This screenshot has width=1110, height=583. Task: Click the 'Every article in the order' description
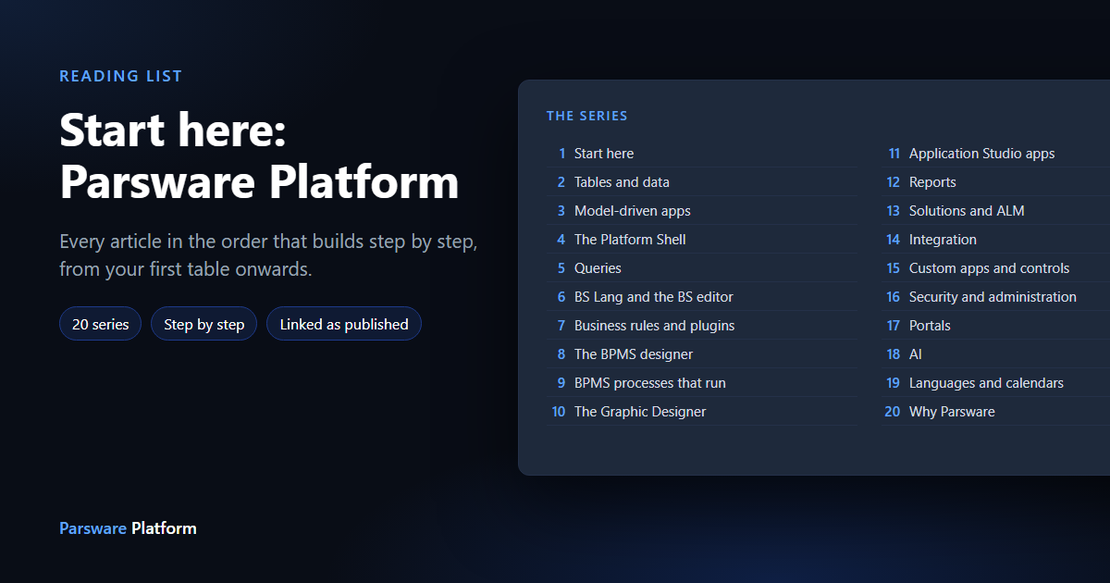pos(268,255)
